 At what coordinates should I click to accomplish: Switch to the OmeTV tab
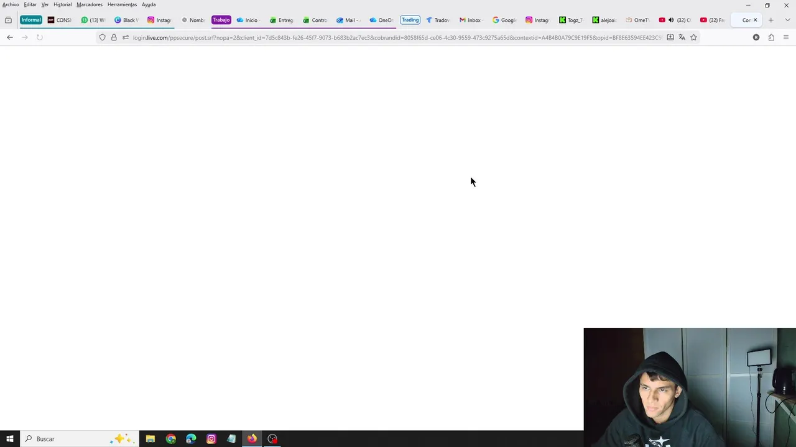(637, 20)
